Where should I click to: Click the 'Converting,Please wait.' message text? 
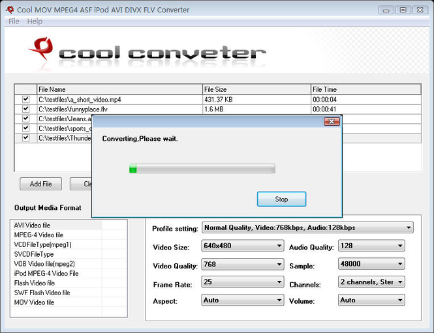pyautogui.click(x=140, y=139)
